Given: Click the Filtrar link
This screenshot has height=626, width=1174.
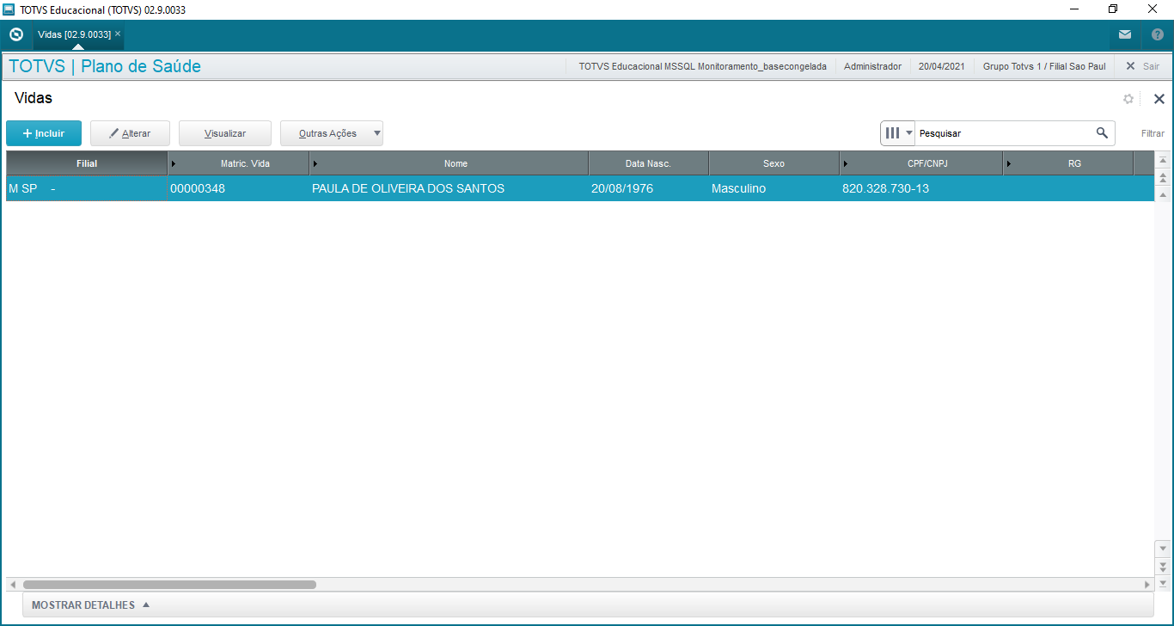Looking at the screenshot, I should tap(1153, 133).
